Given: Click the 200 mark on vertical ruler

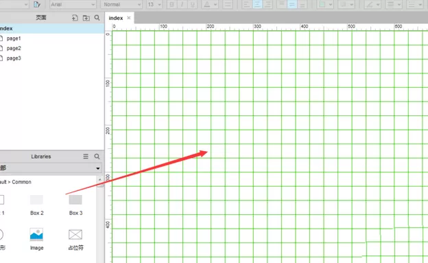Looking at the screenshot, I should (108, 130).
